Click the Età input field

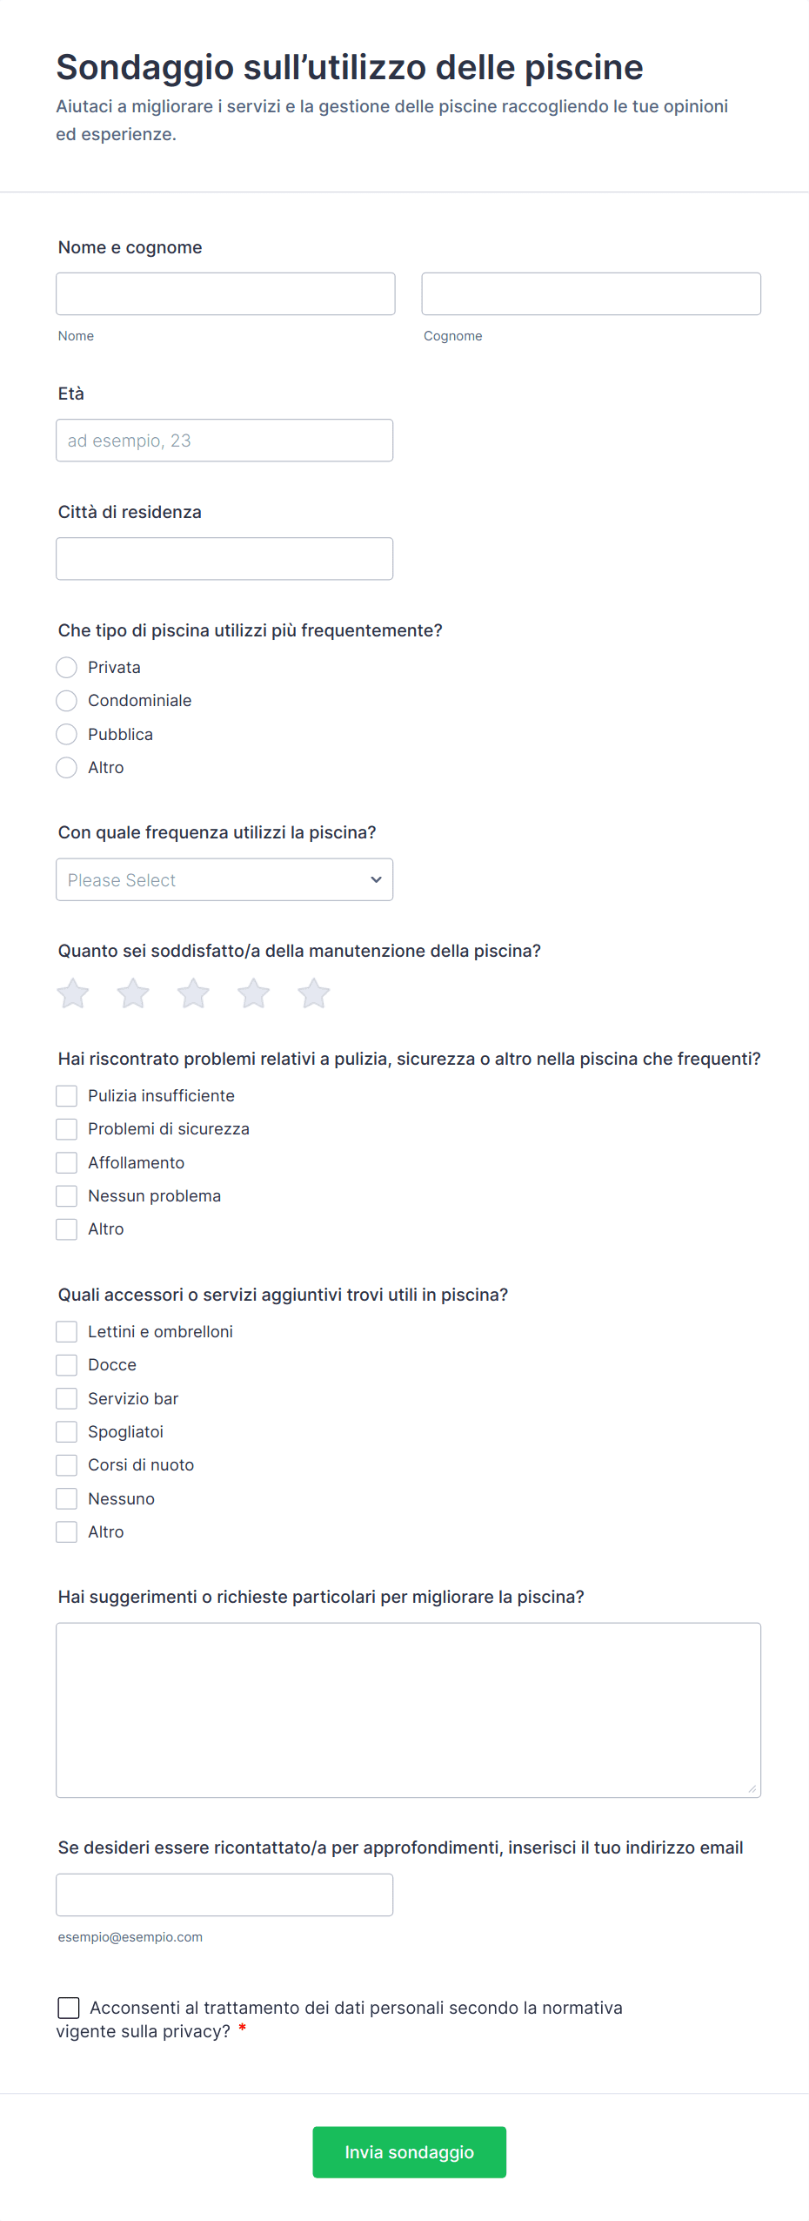click(224, 441)
